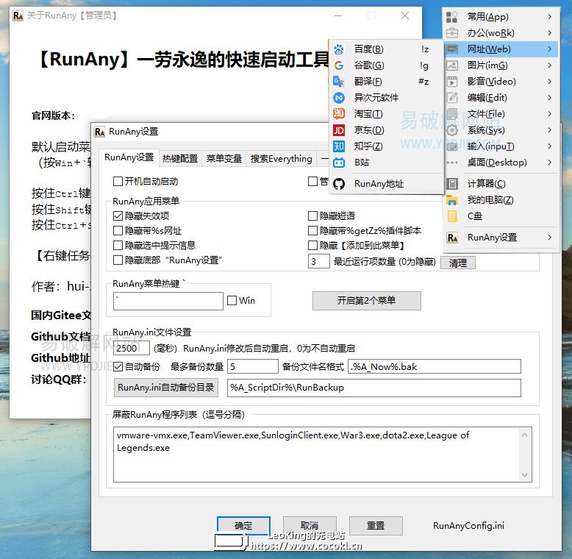This screenshot has height=559, width=572.
Task: Disable the 自动备份 checkbox
Action: coord(118,366)
